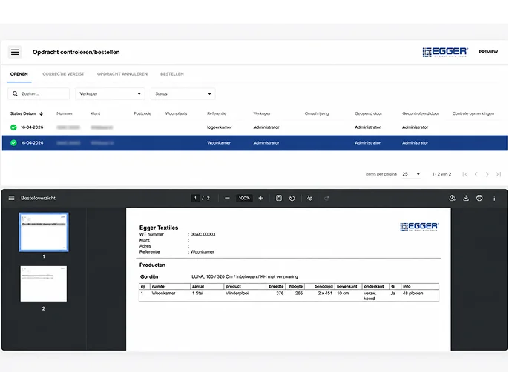Click the EGGER logo in header
The width and height of the screenshot is (509, 381).
[445, 52]
